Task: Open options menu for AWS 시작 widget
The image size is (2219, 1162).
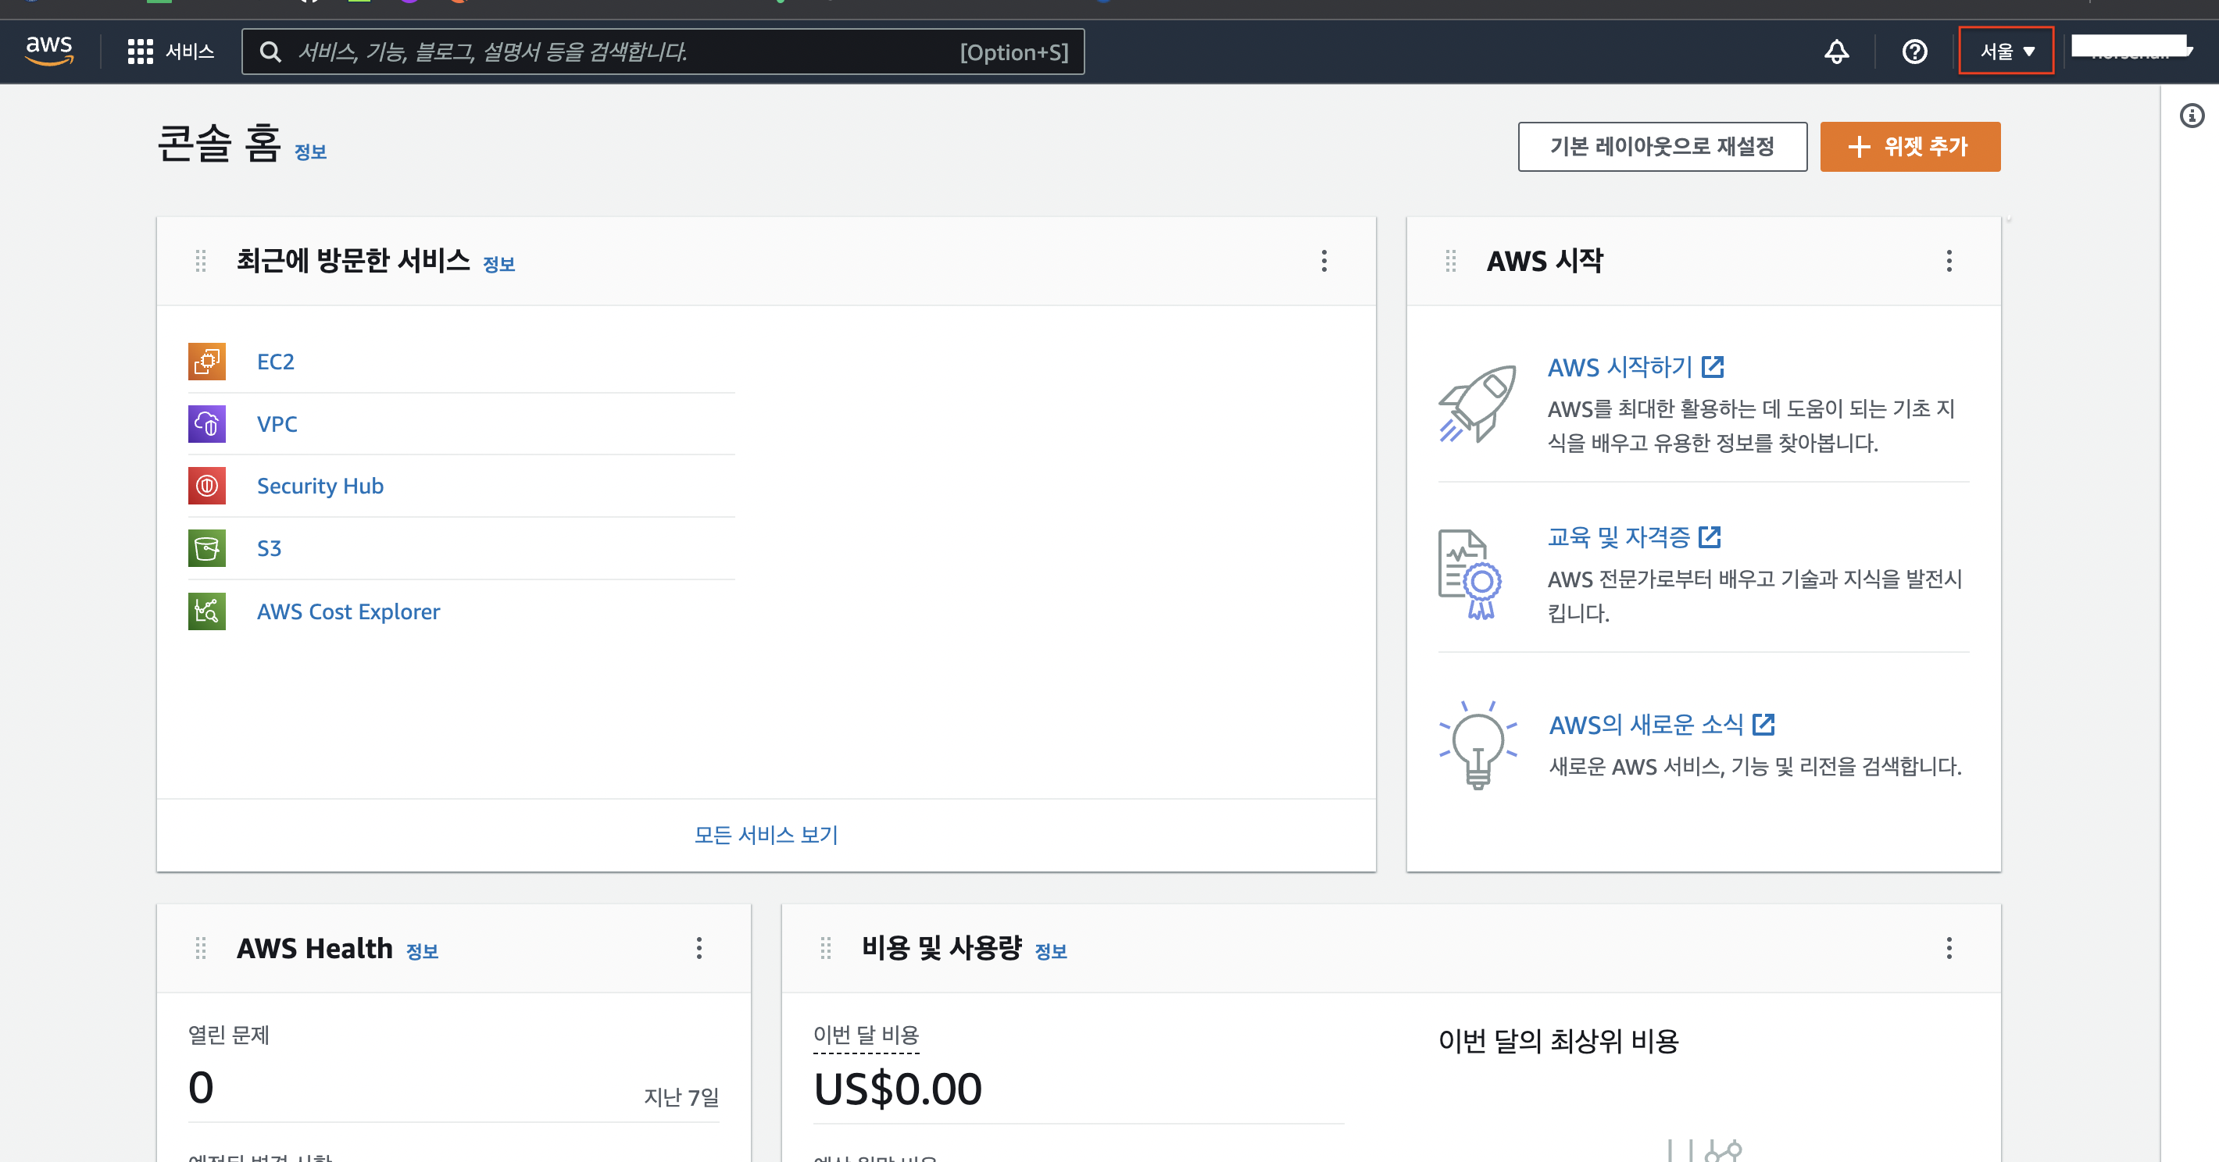Action: click(1949, 261)
